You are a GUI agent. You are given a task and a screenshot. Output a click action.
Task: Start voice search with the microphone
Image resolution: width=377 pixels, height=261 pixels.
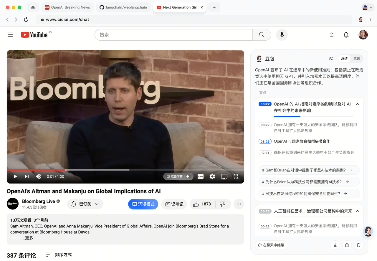(282, 35)
